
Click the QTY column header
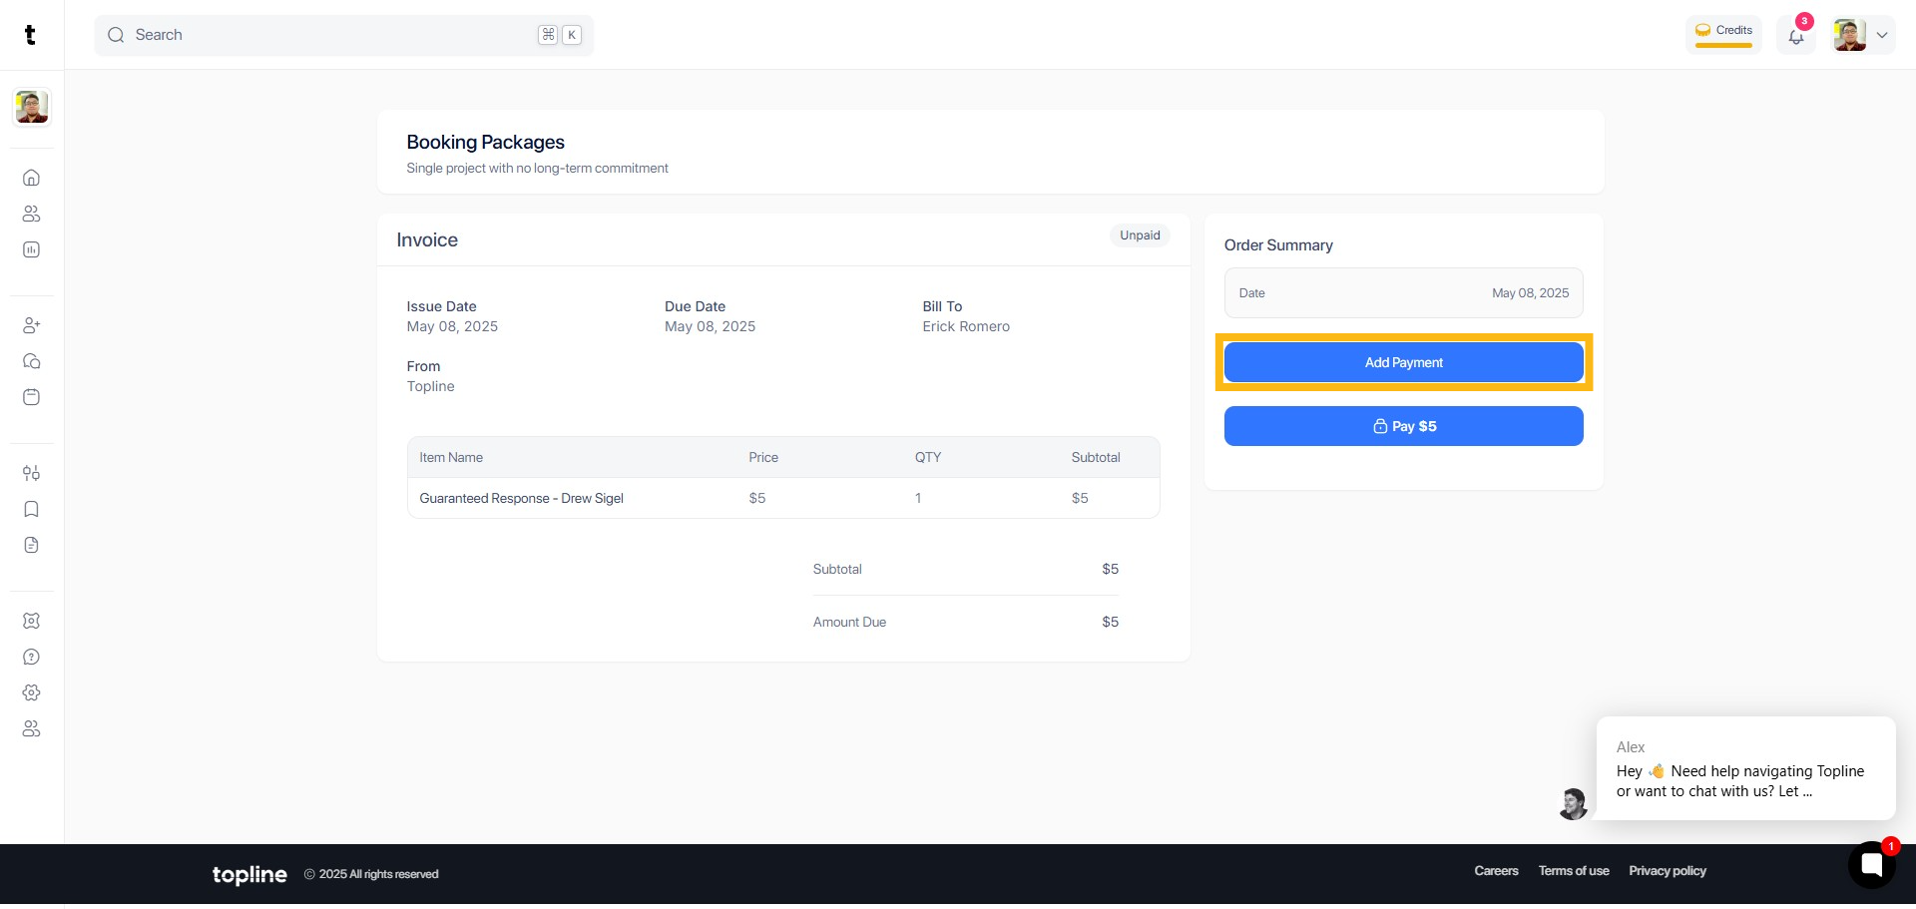[x=928, y=457]
